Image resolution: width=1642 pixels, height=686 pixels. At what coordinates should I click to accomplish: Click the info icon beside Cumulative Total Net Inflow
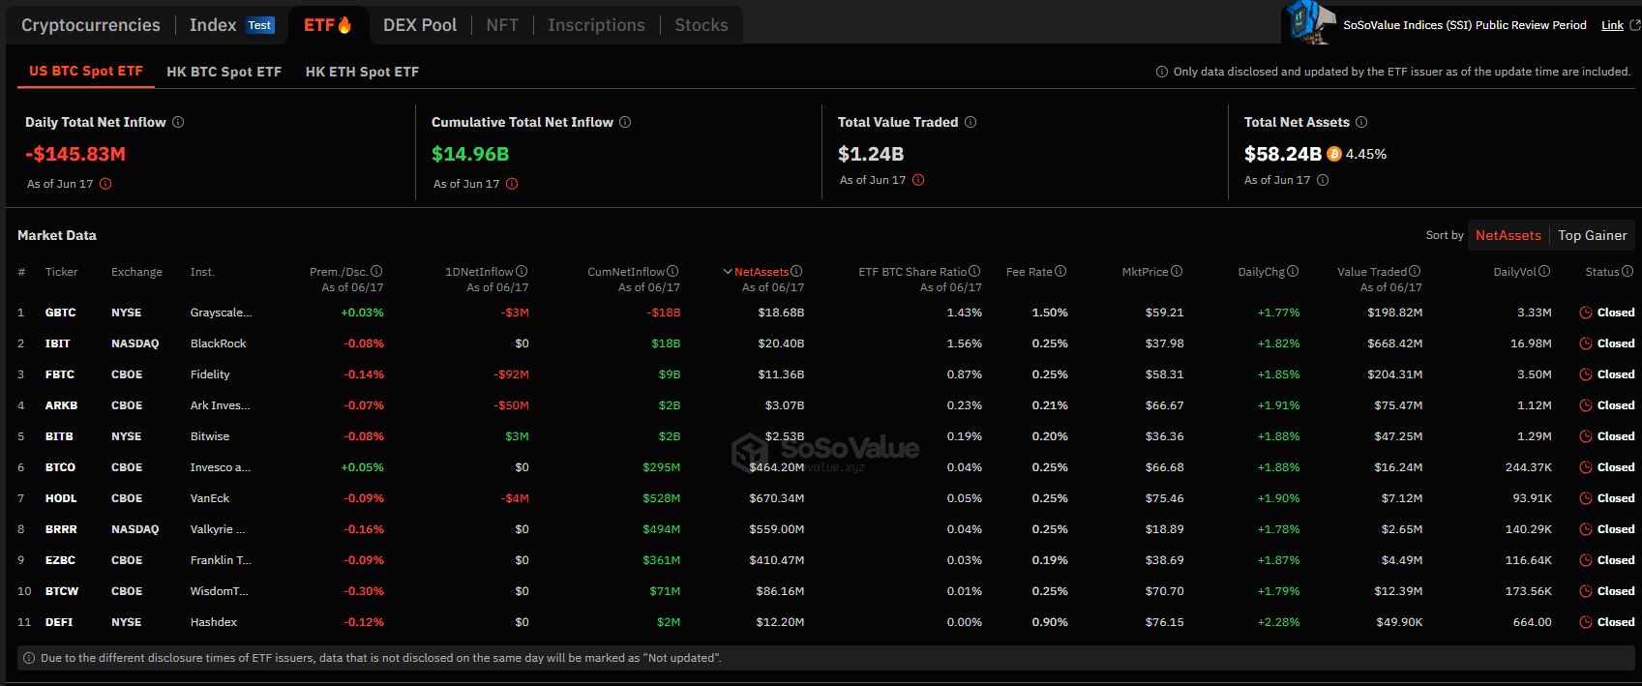pyautogui.click(x=625, y=122)
